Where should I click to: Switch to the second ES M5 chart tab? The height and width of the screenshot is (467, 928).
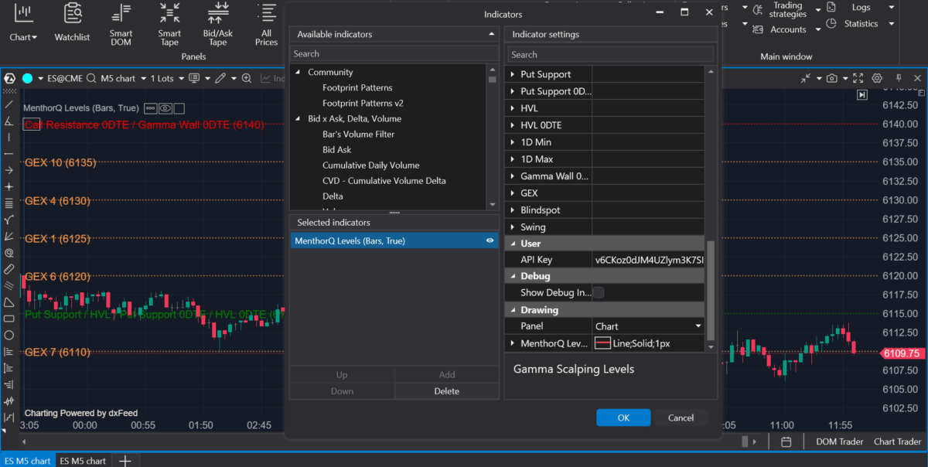click(84, 461)
